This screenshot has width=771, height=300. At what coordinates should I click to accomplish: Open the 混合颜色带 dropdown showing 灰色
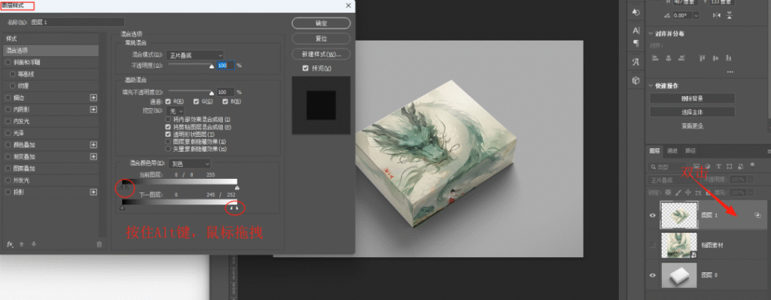[189, 163]
